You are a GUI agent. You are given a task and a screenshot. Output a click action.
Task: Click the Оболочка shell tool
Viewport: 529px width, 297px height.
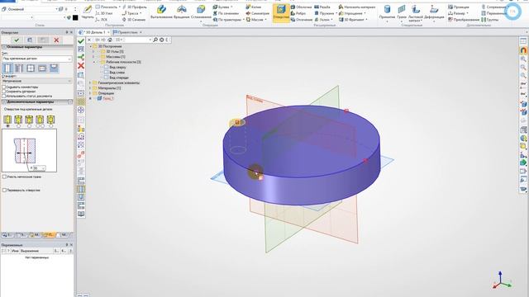(x=301, y=7)
